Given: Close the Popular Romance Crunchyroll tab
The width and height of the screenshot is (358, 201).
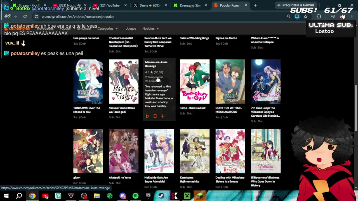Looking at the screenshot, I should 246,5.
